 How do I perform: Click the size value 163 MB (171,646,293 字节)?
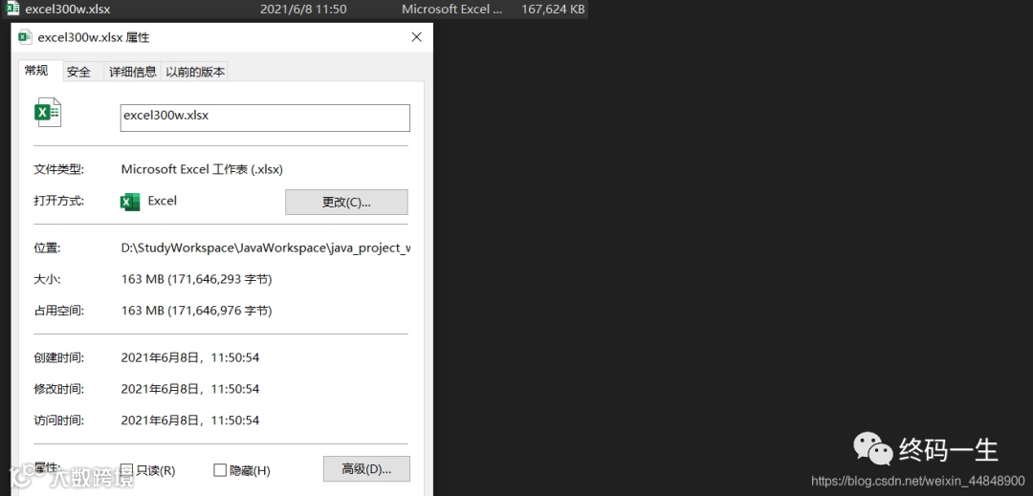click(x=196, y=279)
